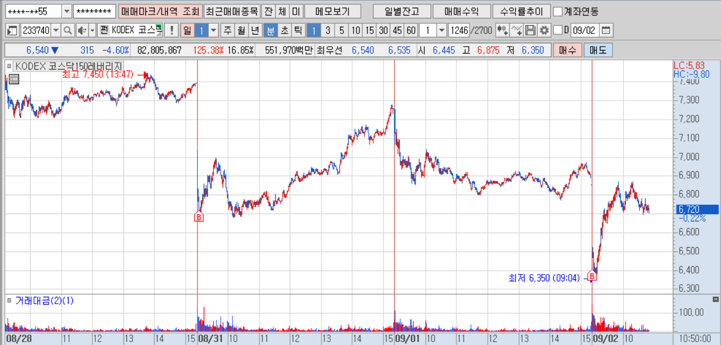This screenshot has height=345, width=721.
Task: Click the password input field
Action: 94,11
